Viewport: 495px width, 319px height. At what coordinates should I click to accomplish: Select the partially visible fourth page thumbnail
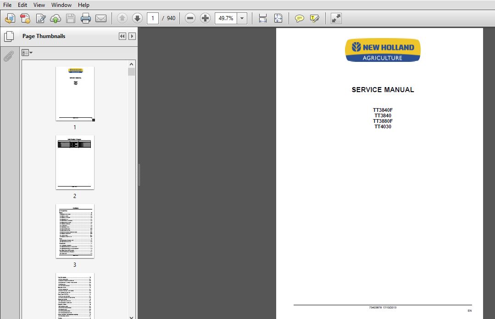(75, 296)
